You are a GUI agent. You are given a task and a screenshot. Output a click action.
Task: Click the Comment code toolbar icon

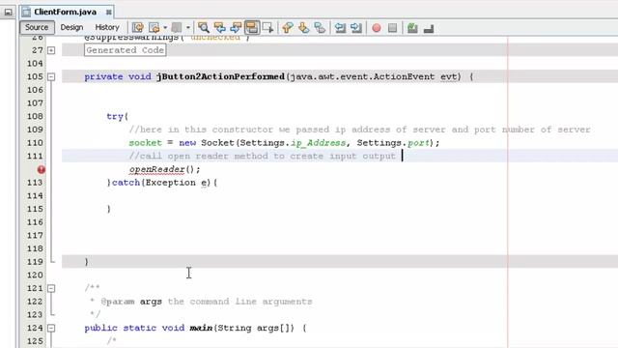(412, 28)
